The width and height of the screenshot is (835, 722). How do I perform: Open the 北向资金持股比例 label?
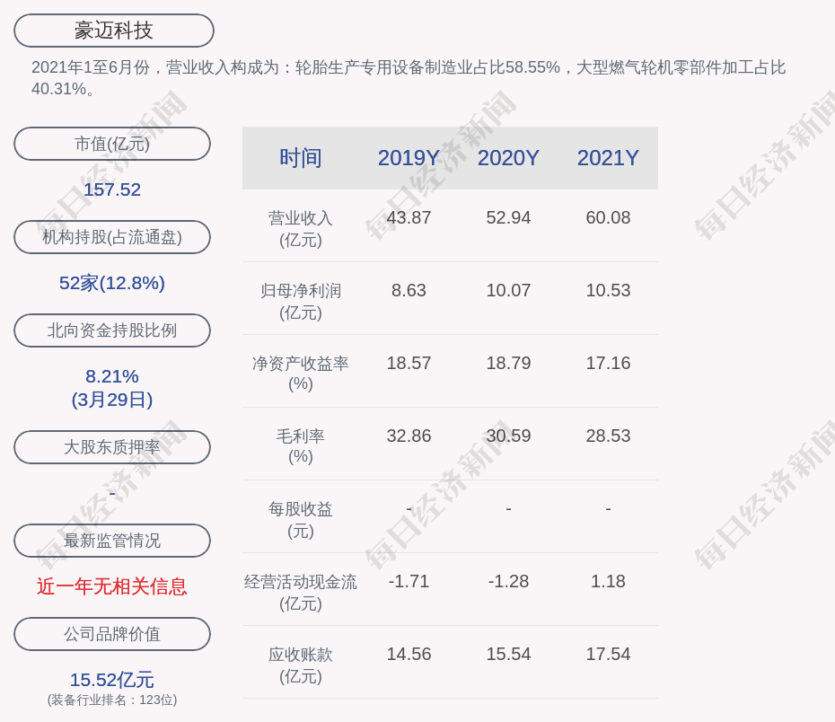[112, 330]
